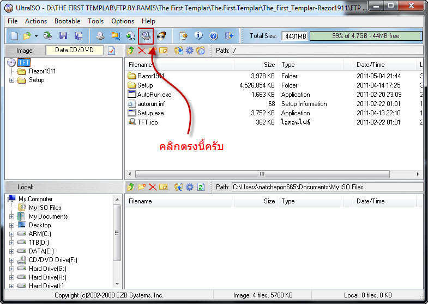
Task: Expand My Documents in Local tree
Action: click(11, 216)
